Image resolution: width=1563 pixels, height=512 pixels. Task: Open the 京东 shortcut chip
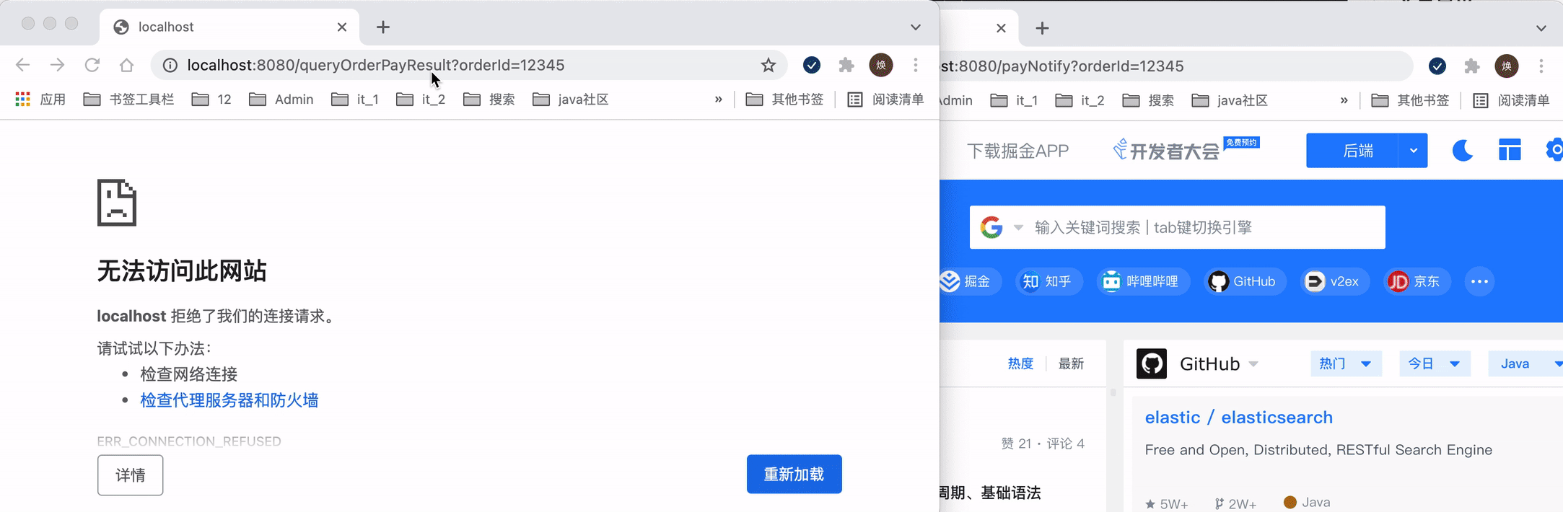tap(1417, 281)
